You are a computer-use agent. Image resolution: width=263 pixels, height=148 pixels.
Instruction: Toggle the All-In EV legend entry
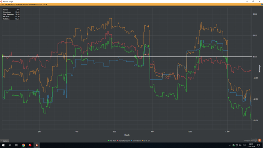pos(146,141)
